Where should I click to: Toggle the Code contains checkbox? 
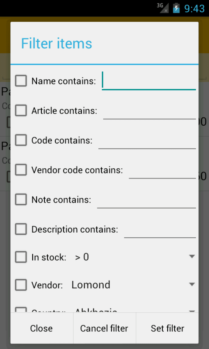click(x=21, y=140)
